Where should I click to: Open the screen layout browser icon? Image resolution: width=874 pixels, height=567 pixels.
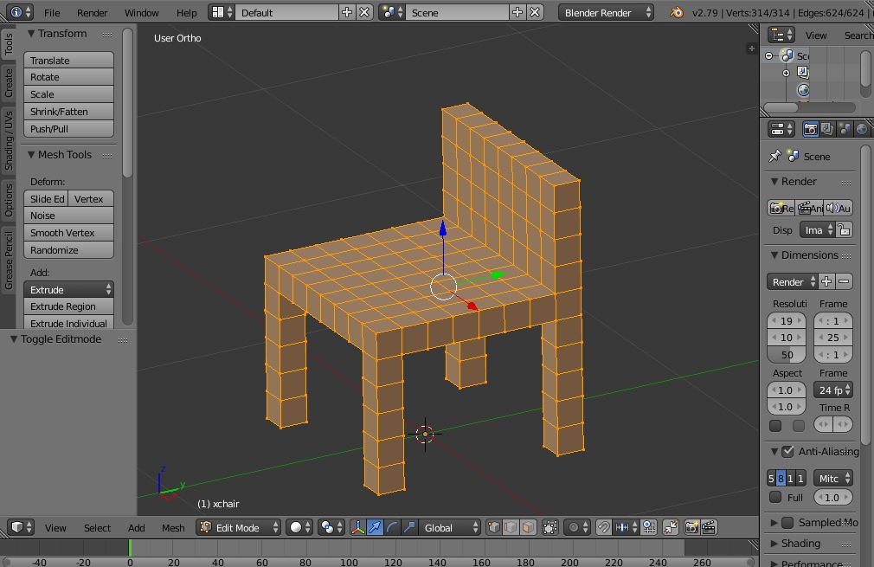click(222, 12)
